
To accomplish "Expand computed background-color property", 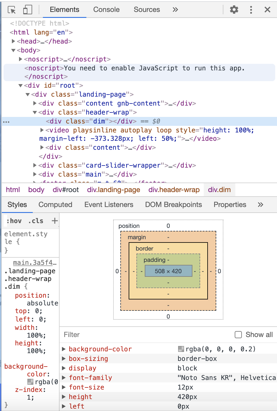I will [x=64, y=349].
